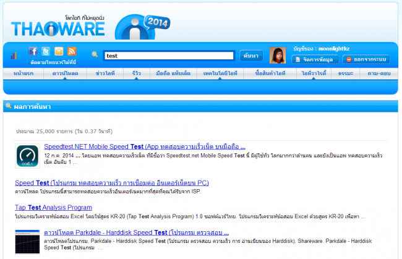Open the ไอทีวาไรตี้ tab
The image size is (402, 259).
point(314,74)
